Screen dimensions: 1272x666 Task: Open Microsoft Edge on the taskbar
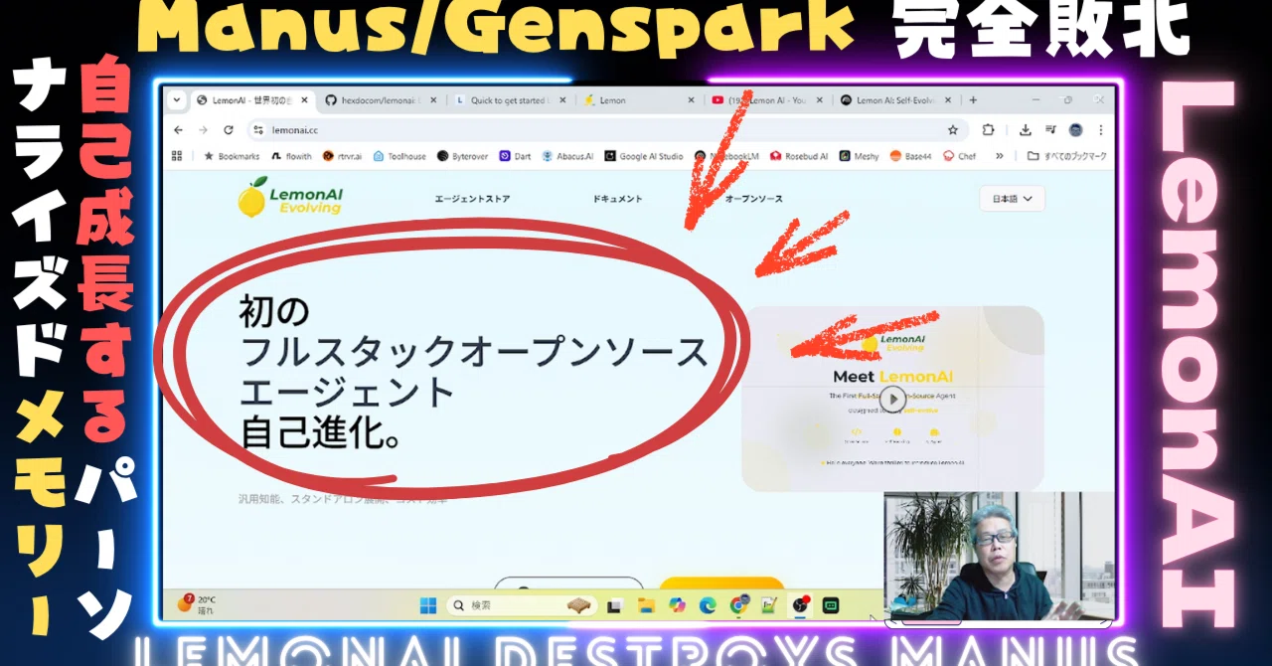click(x=708, y=604)
